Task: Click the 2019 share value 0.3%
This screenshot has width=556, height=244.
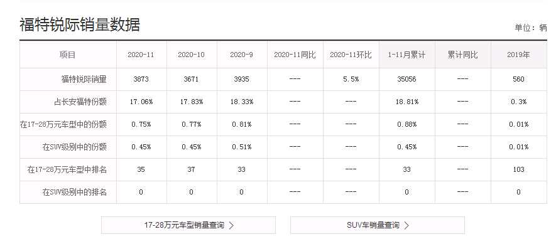Action: click(518, 102)
